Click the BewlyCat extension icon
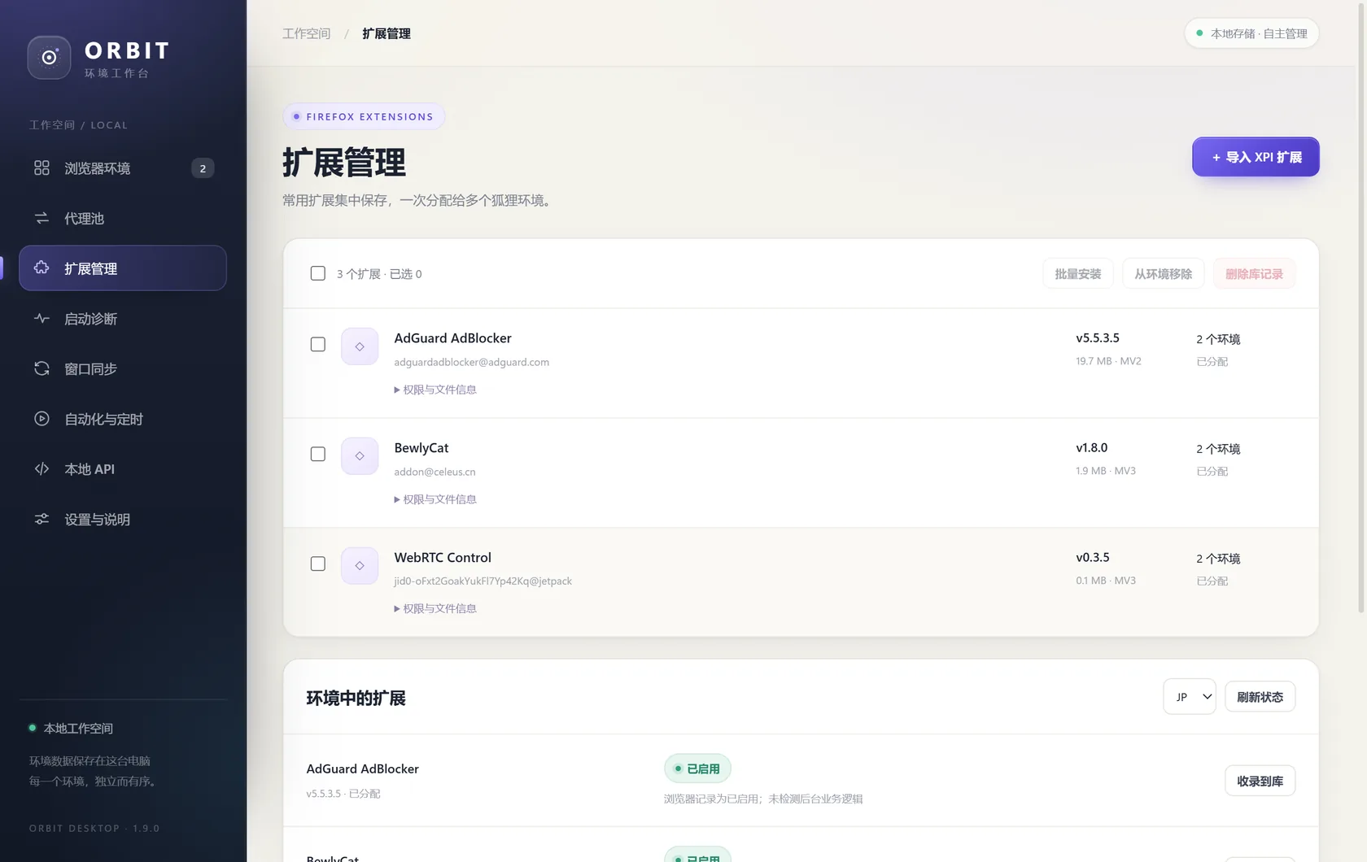Image resolution: width=1367 pixels, height=862 pixels. [360, 456]
